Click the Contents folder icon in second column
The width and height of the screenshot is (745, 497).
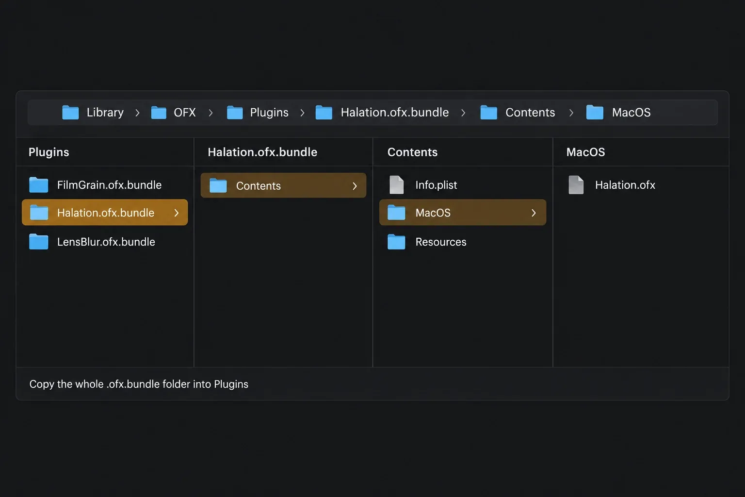coord(218,185)
